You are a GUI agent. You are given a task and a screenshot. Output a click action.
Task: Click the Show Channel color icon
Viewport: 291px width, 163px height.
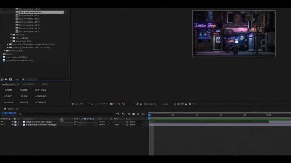click(x=119, y=104)
